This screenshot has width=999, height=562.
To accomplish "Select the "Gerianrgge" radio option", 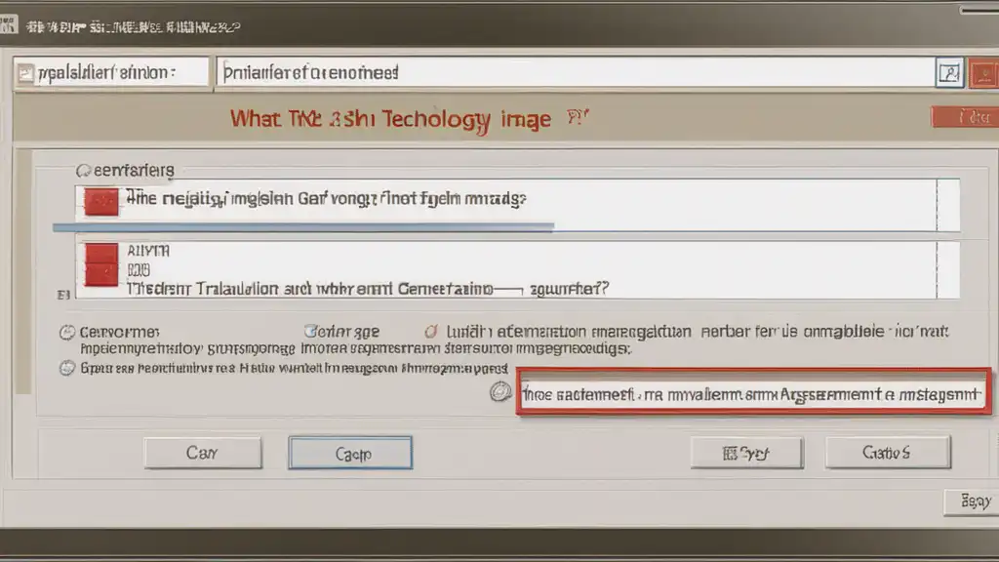I will click(x=309, y=332).
